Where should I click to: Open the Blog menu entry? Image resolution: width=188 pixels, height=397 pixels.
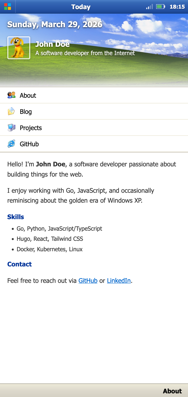pos(94,112)
